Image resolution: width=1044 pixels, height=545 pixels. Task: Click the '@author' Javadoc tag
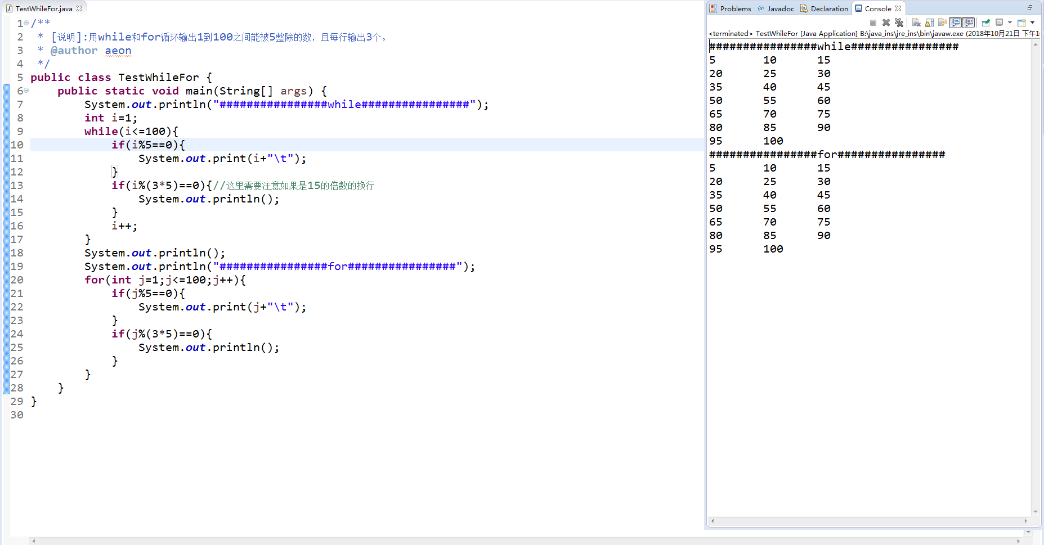tap(74, 50)
